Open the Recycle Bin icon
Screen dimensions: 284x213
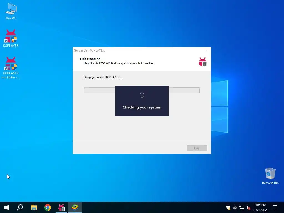(x=270, y=176)
